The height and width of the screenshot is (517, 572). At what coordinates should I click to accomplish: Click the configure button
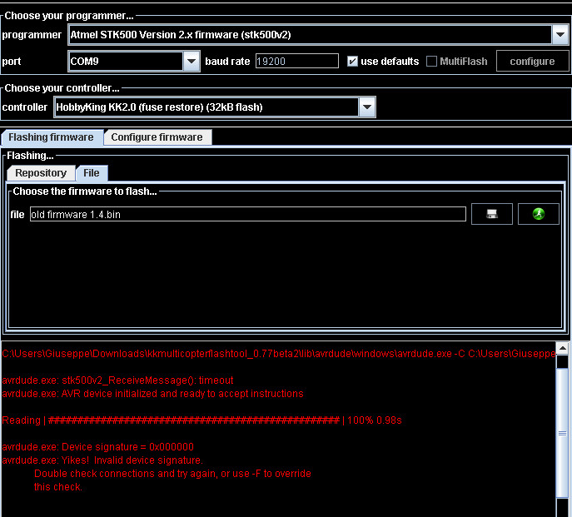coord(532,62)
